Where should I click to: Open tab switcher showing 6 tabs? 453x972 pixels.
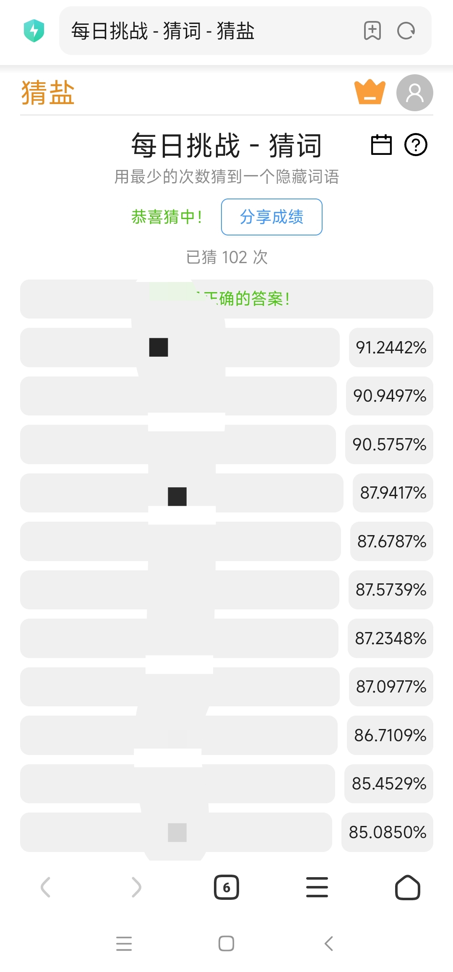coord(226,887)
